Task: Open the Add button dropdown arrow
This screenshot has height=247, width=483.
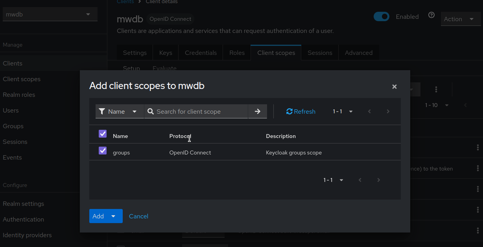Action: (113, 216)
